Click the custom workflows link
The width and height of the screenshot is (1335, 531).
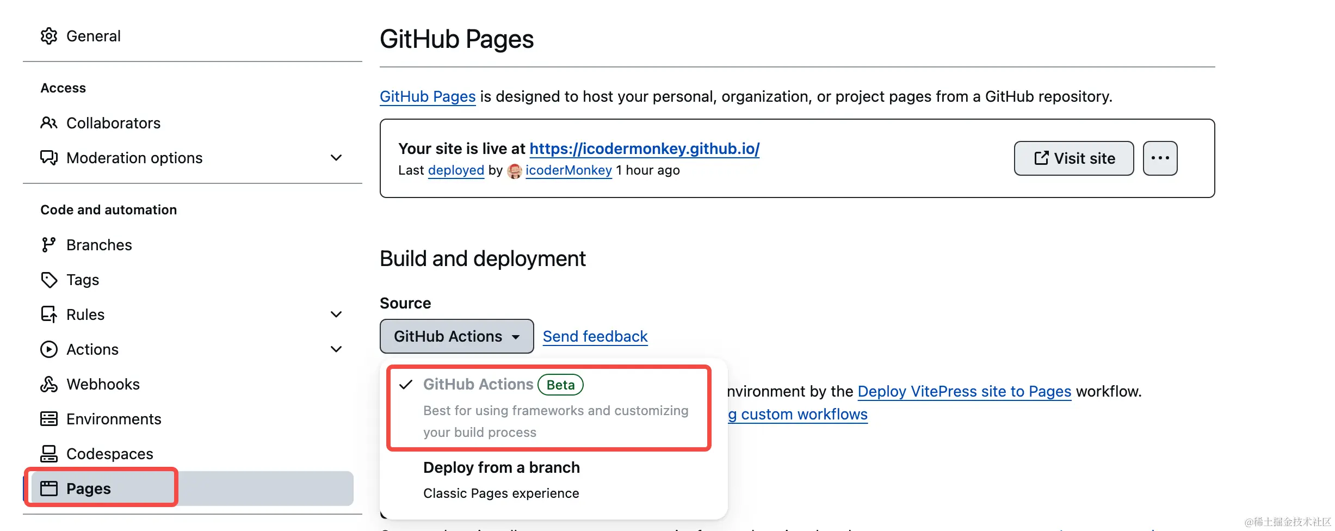coord(798,415)
